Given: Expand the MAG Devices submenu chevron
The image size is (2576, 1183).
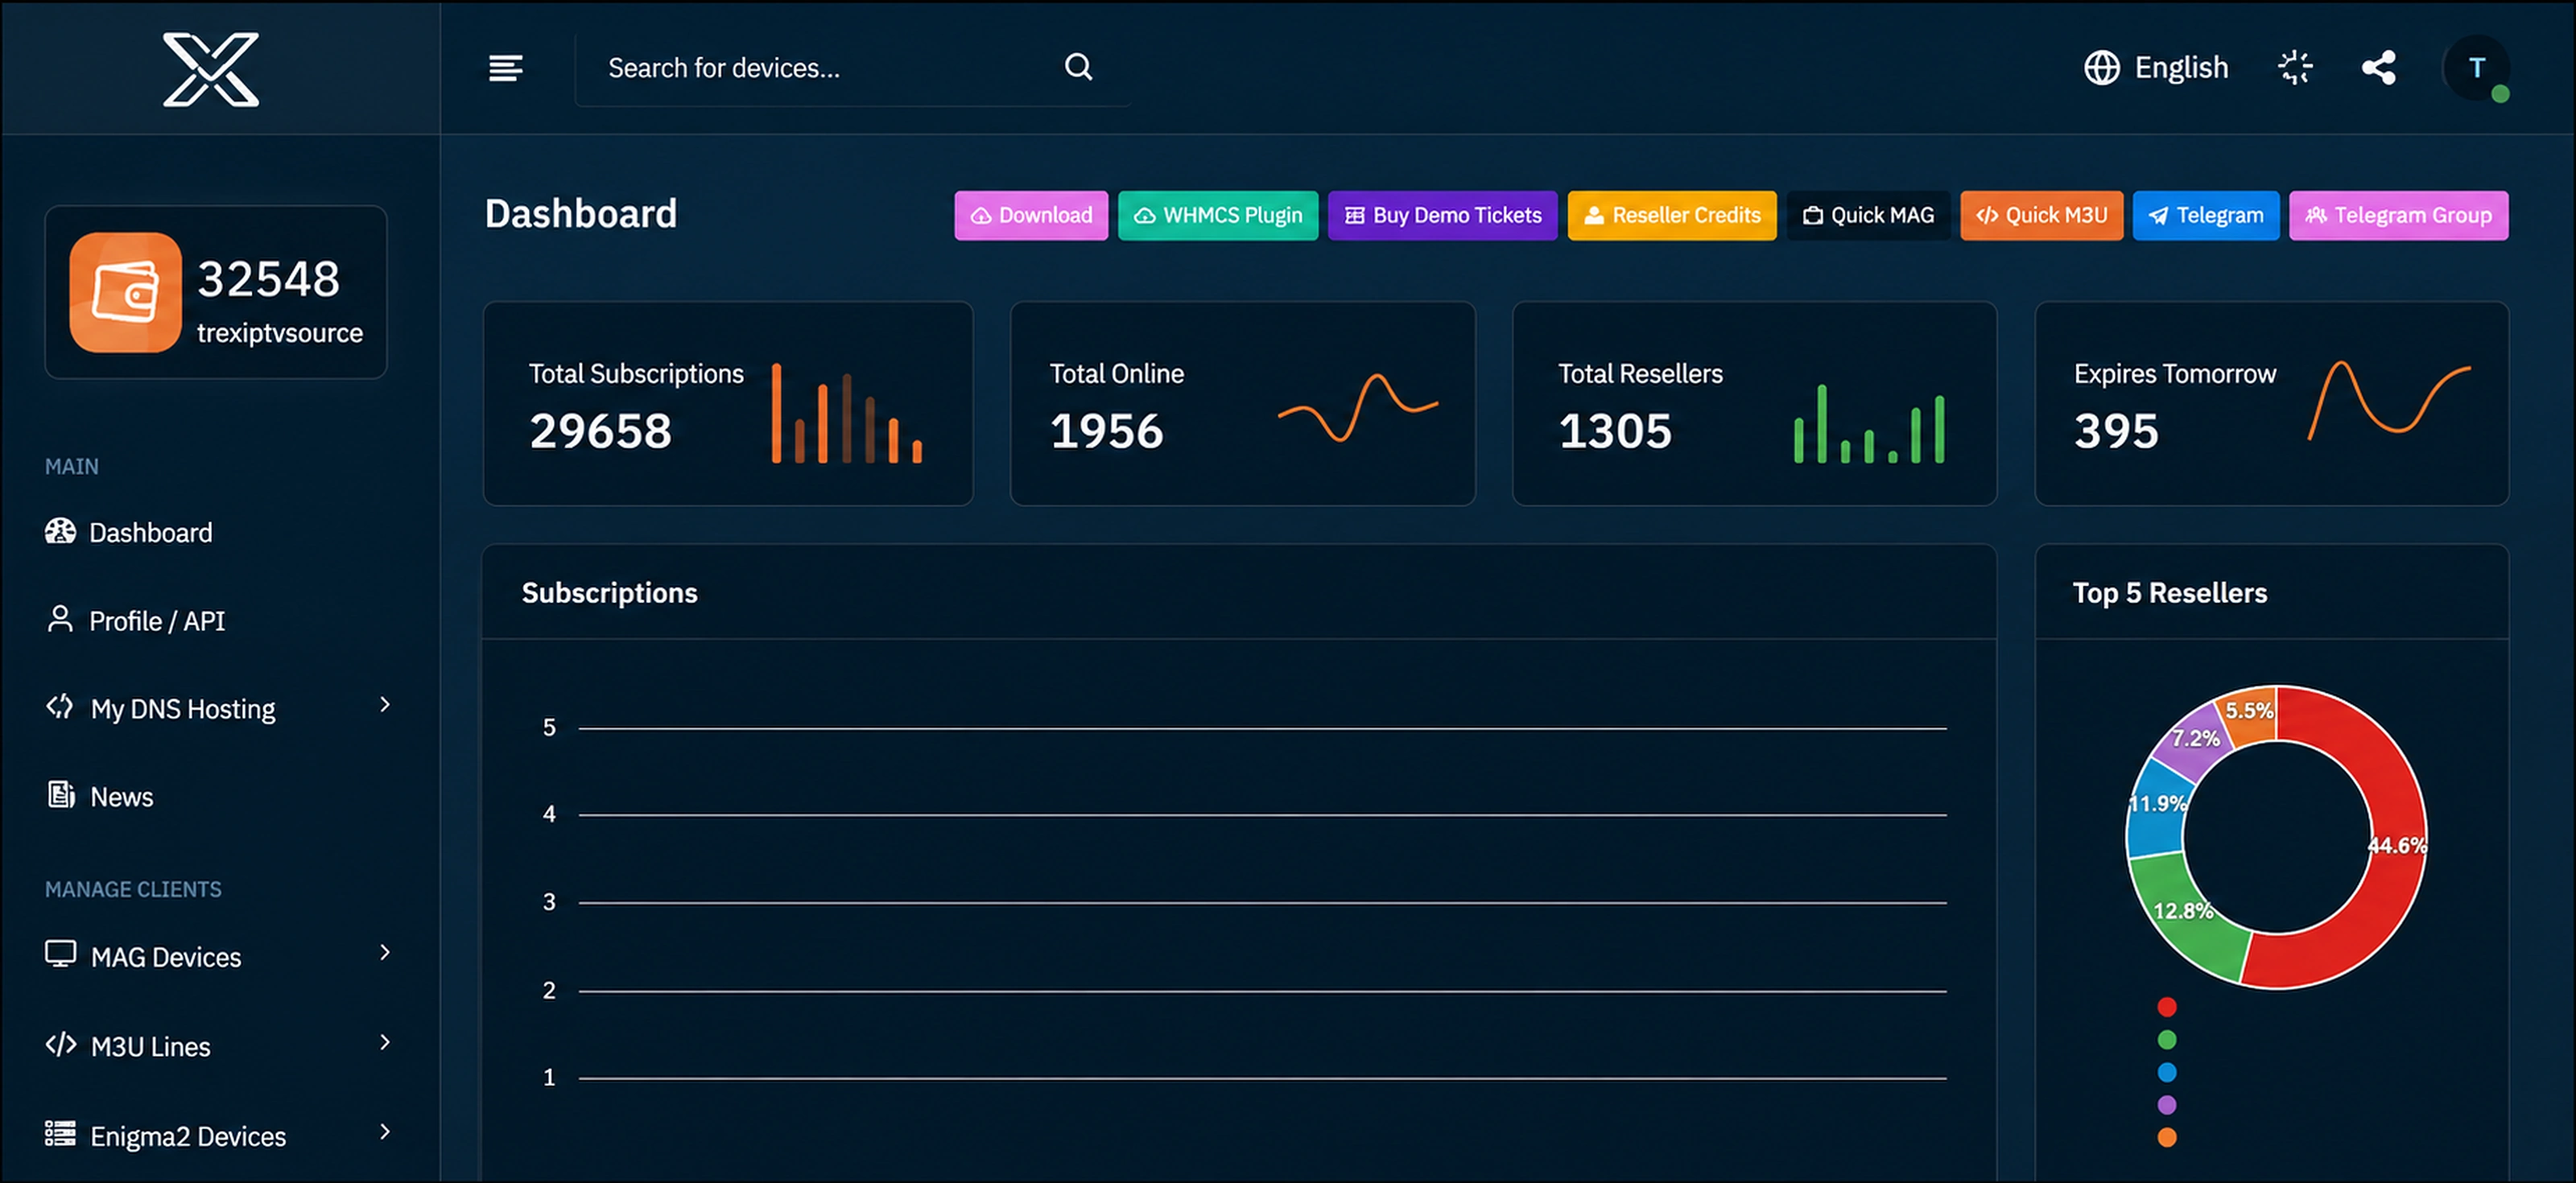Looking at the screenshot, I should pyautogui.click(x=385, y=953).
